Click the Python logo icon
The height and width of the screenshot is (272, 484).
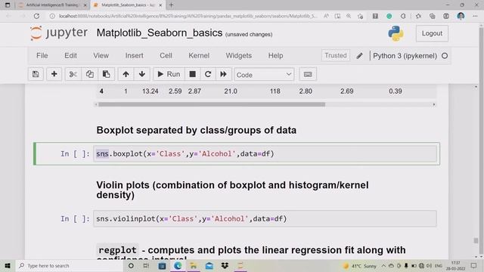(396, 33)
